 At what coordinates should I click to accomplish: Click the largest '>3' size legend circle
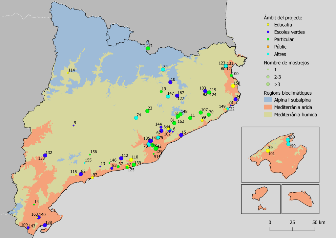(268, 84)
